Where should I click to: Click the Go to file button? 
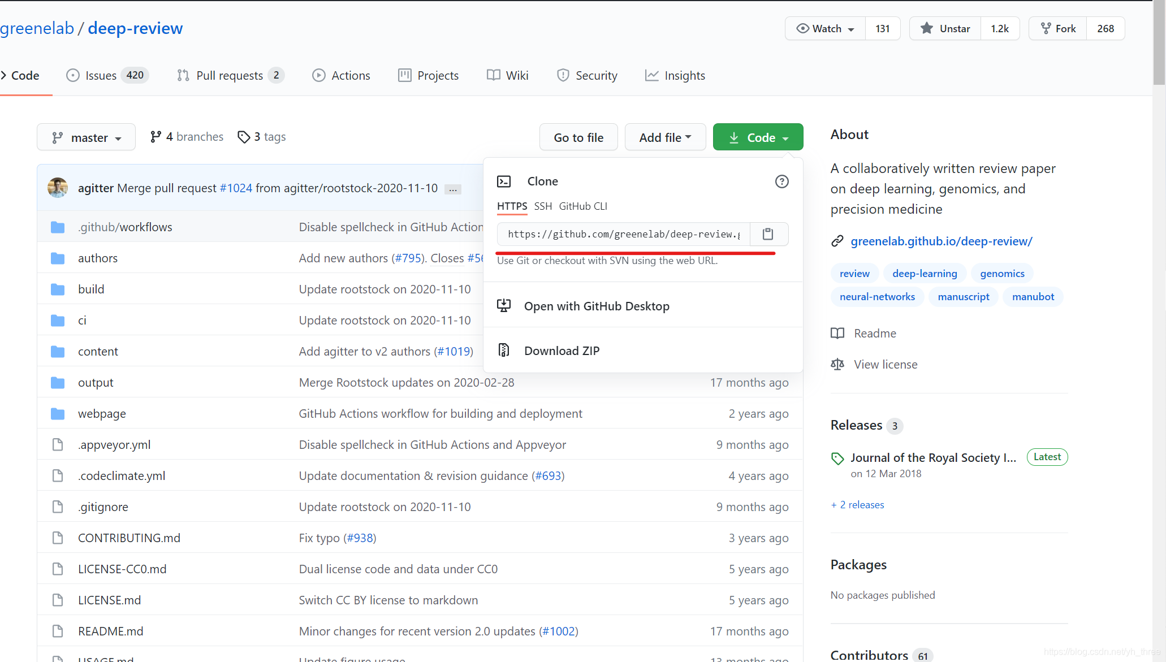coord(578,137)
